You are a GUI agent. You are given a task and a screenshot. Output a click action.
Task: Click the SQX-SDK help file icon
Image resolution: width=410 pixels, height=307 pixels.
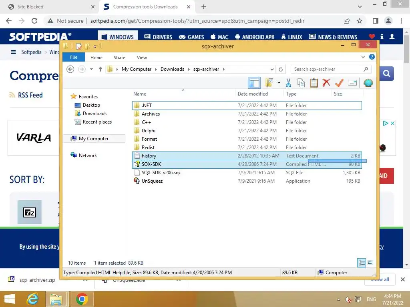pos(137,164)
